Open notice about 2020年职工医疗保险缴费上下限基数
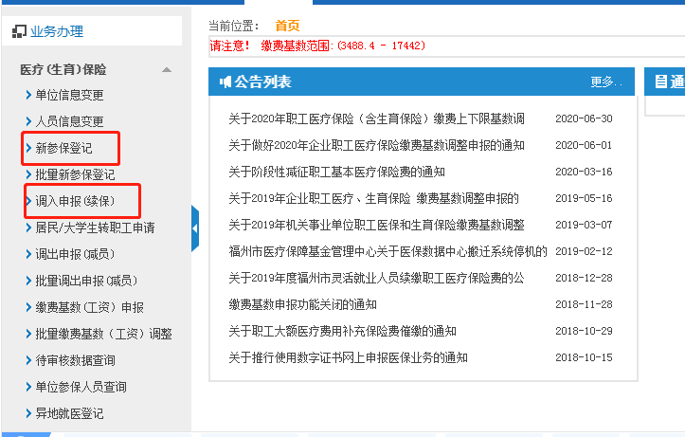This screenshot has width=685, height=437. 376,118
